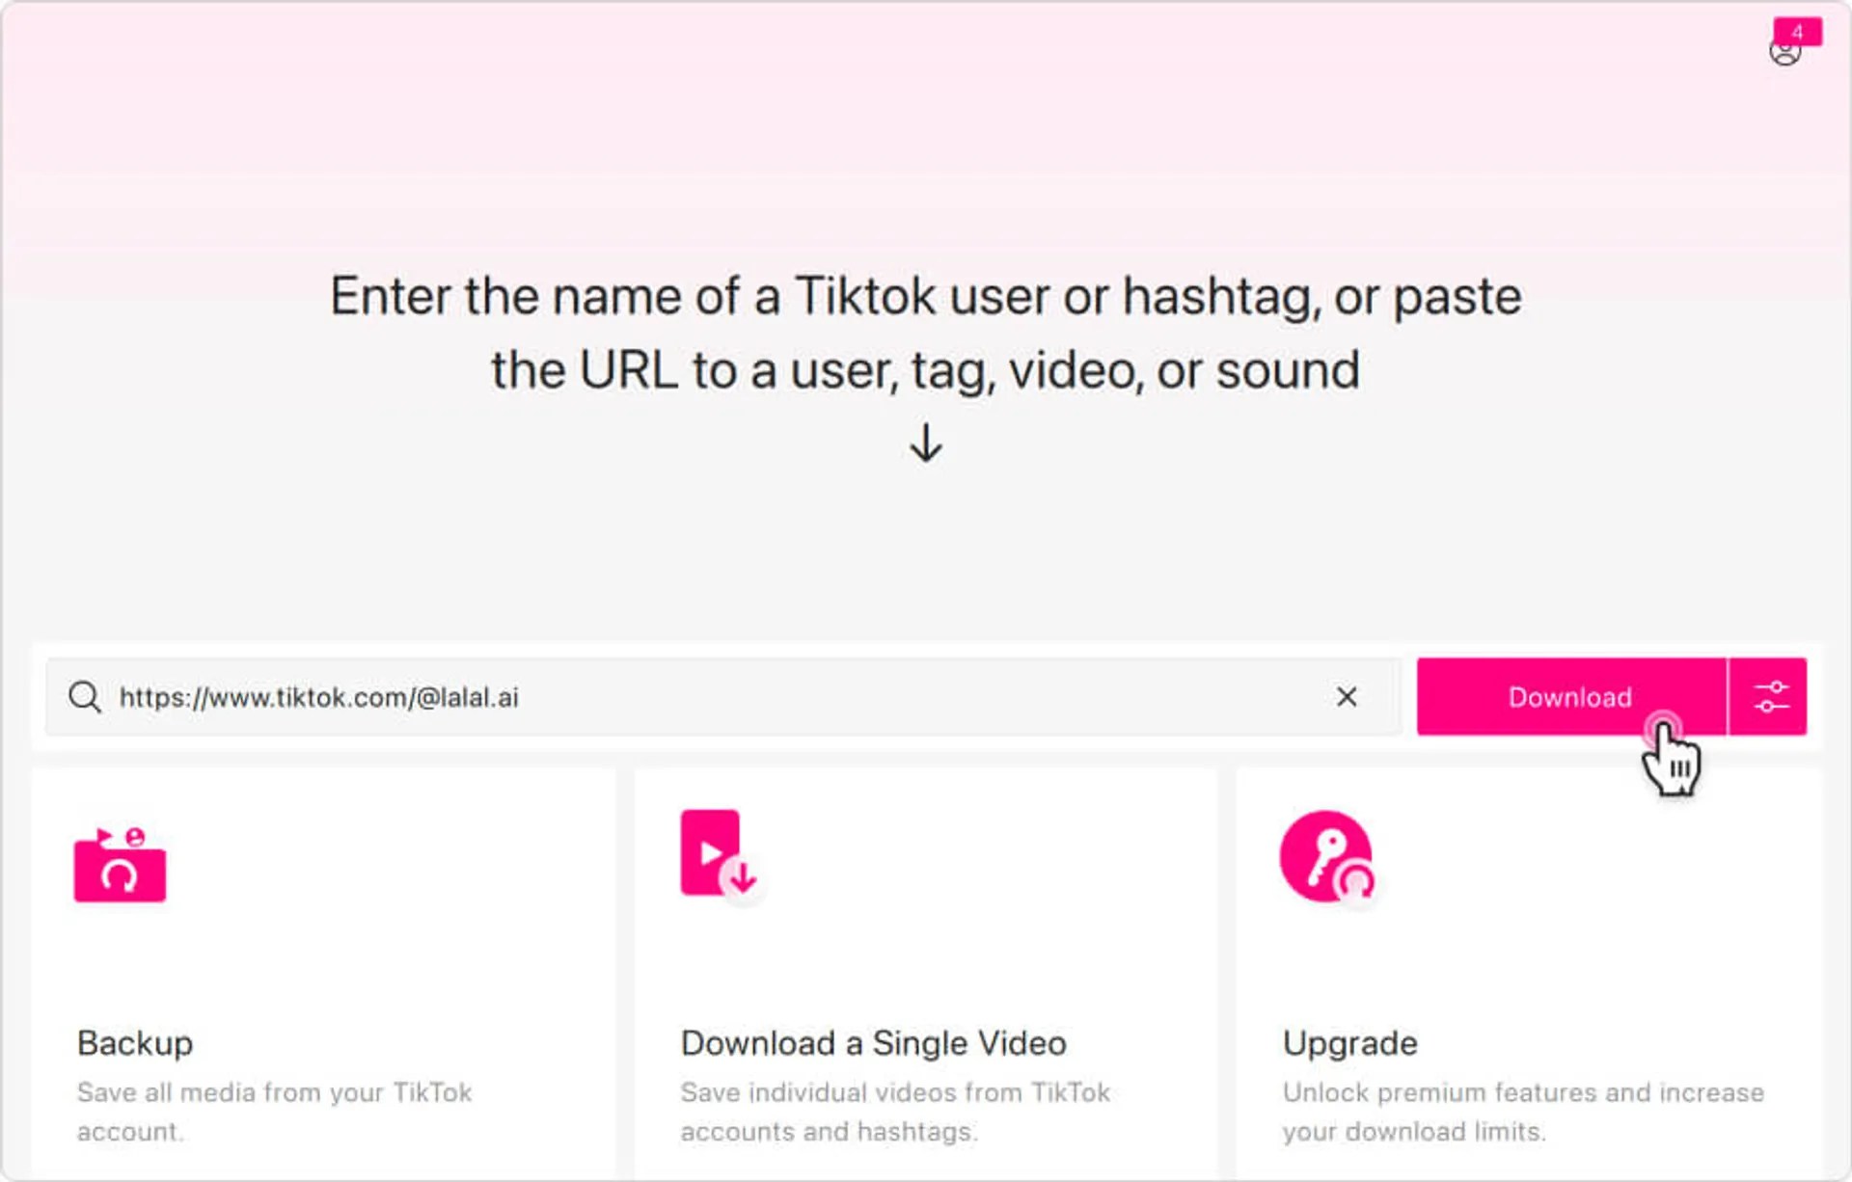Click the notification badge showing 4

point(1797,32)
